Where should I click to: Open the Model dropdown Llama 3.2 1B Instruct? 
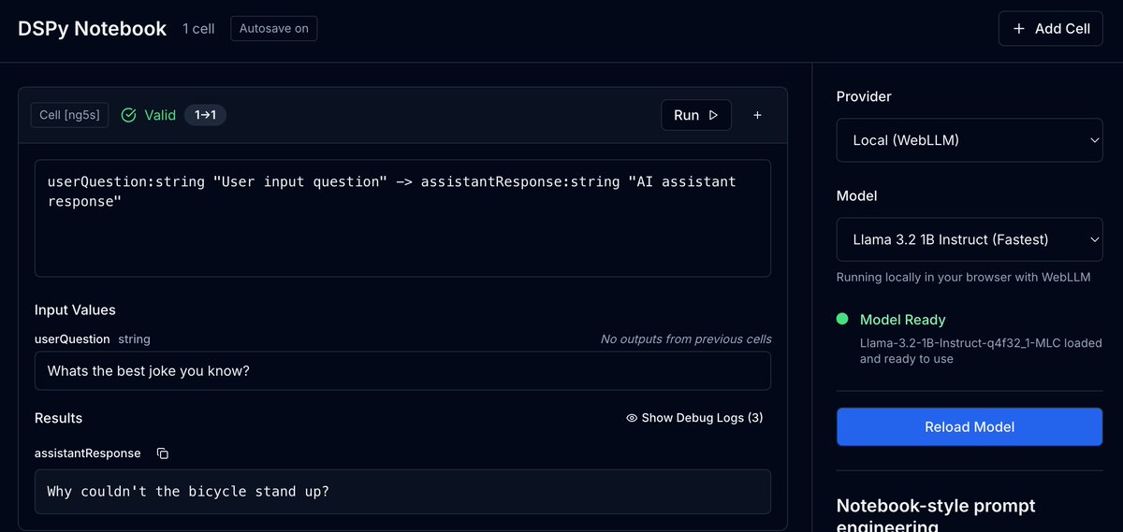[x=970, y=240]
